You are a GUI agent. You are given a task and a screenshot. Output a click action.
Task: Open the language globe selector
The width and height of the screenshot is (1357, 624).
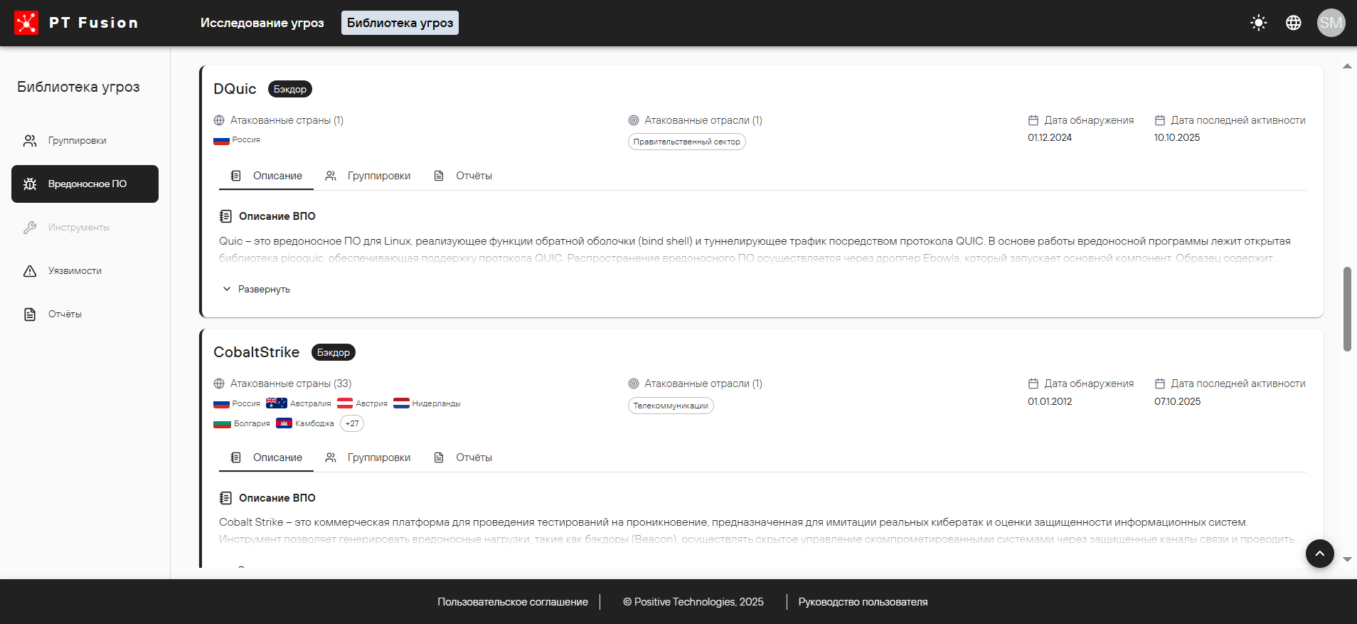point(1293,23)
